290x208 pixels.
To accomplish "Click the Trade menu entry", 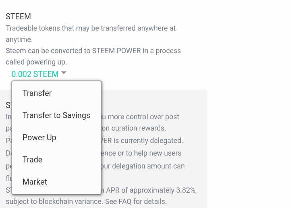I will coord(33,160).
